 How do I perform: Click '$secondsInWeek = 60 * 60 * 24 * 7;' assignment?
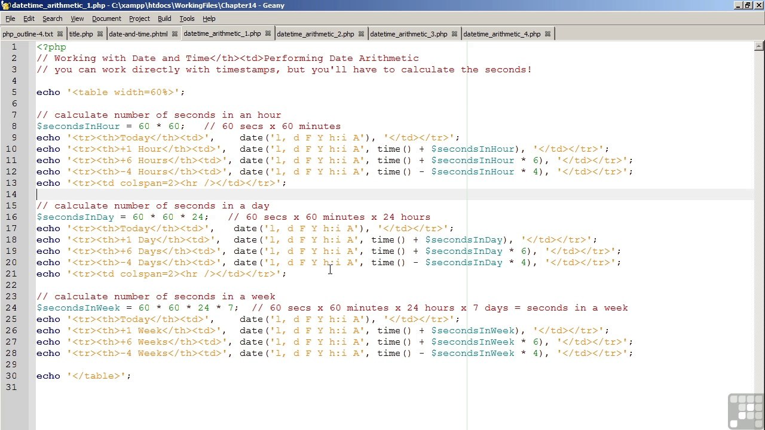point(137,308)
